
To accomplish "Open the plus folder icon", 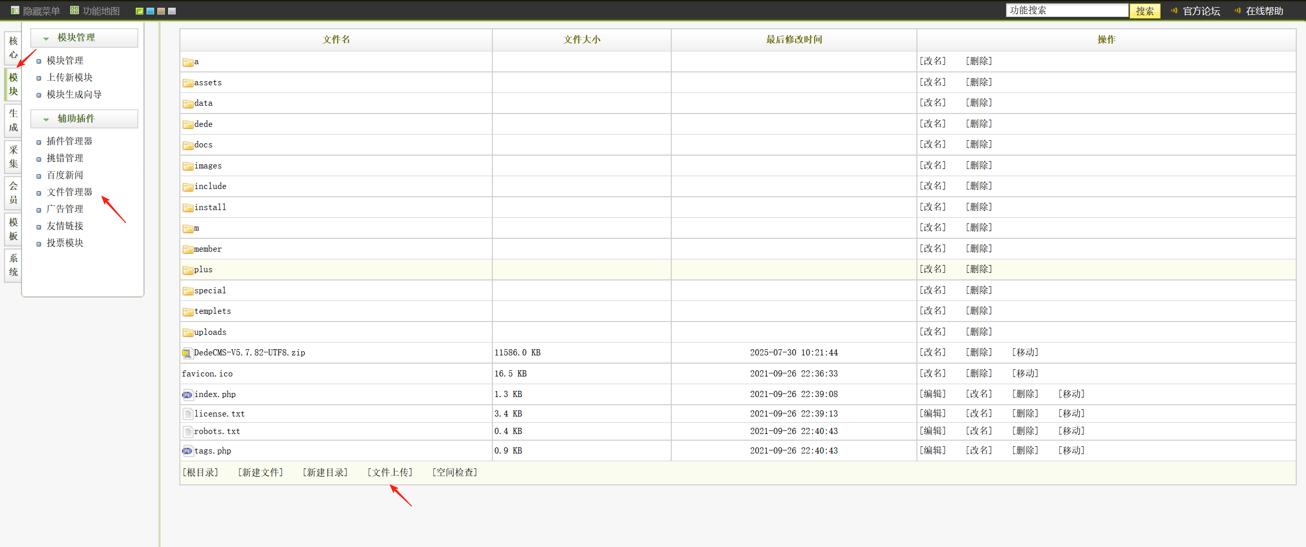I will 188,270.
